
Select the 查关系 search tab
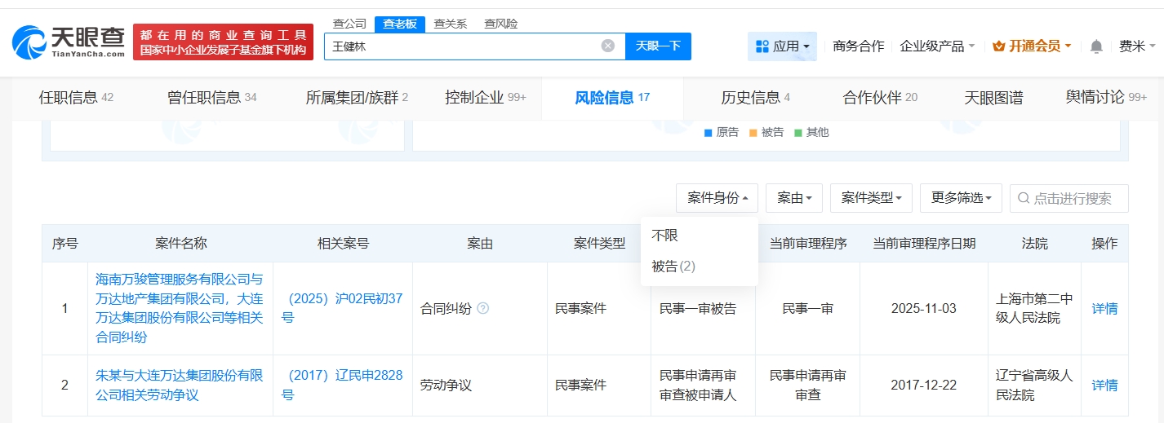(450, 24)
